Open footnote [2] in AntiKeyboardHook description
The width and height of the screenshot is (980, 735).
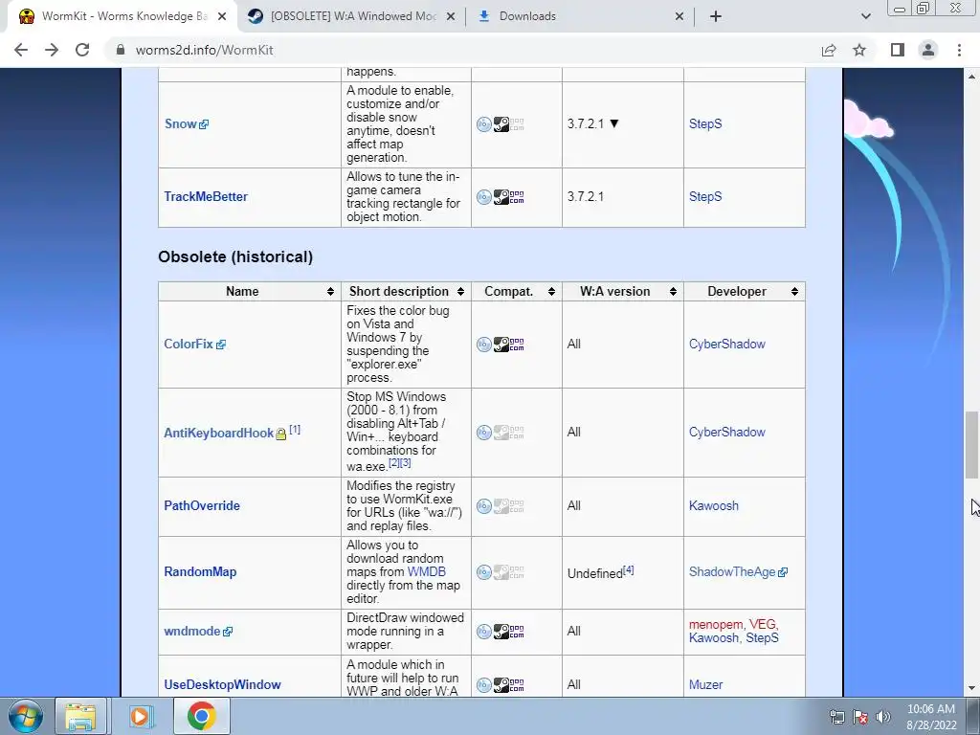tap(393, 462)
